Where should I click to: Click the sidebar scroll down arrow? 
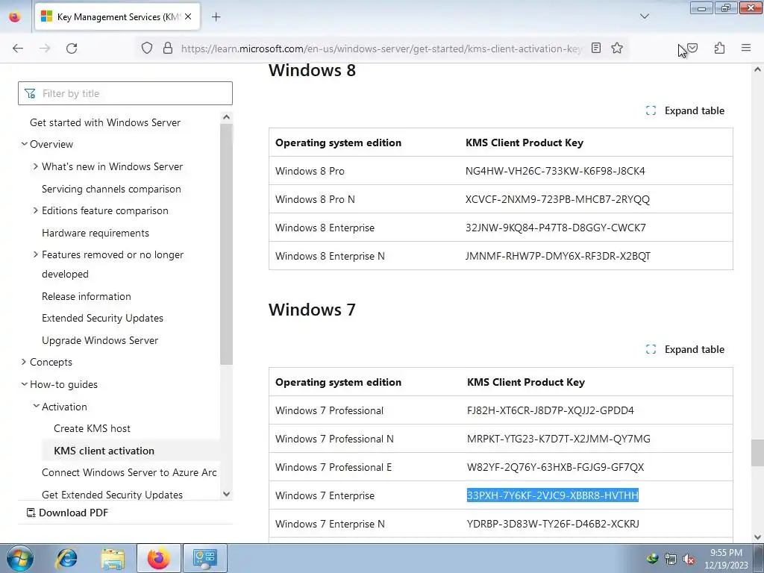tap(226, 494)
